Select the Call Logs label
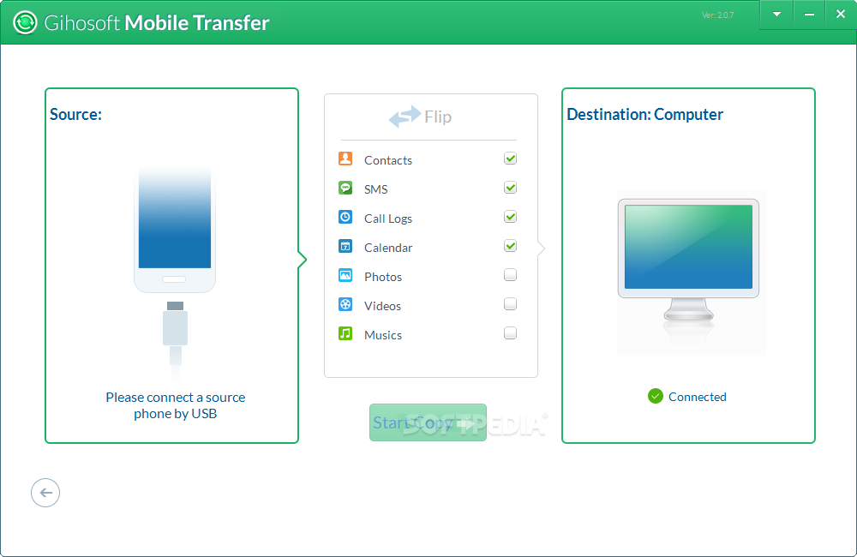Screen dimensions: 857x557 pyautogui.click(x=388, y=219)
